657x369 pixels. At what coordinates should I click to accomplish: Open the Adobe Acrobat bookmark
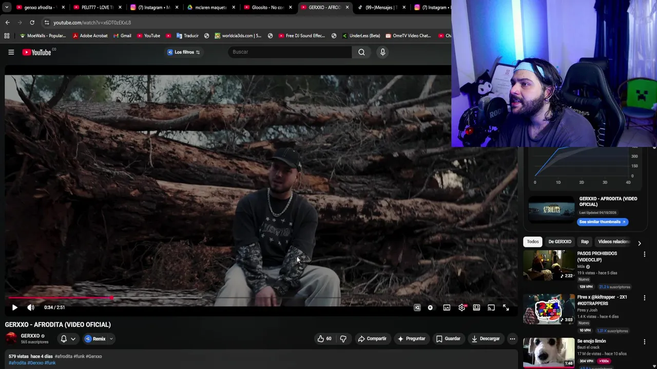point(90,36)
